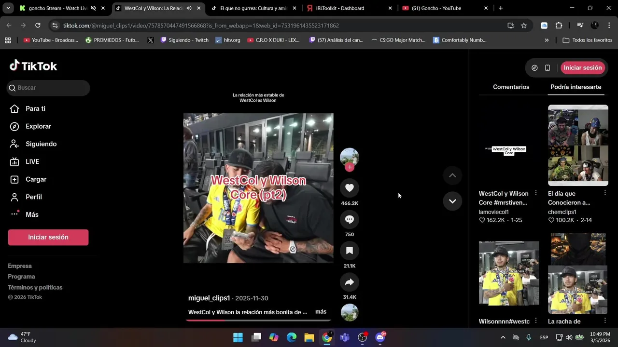Open the lamoviecol1 author name
Screen dimensions: 618x347
(493, 212)
